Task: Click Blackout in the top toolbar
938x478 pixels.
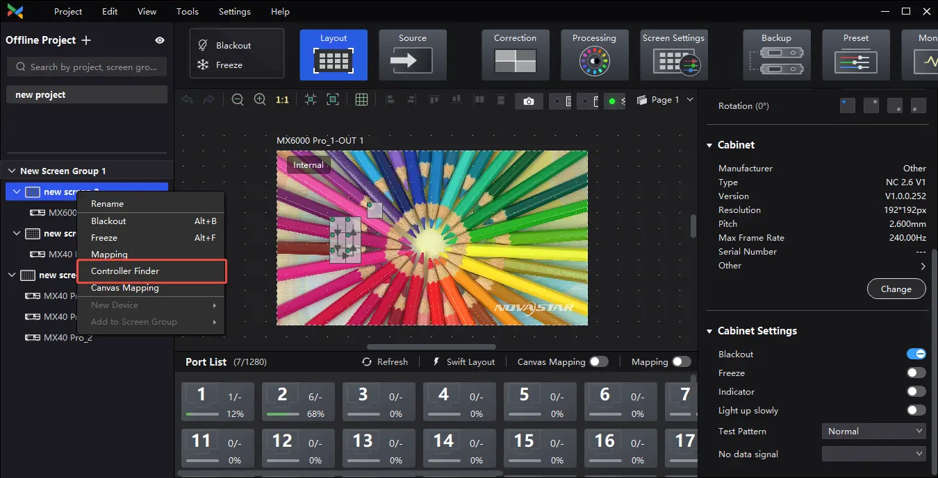Action: pyautogui.click(x=224, y=45)
